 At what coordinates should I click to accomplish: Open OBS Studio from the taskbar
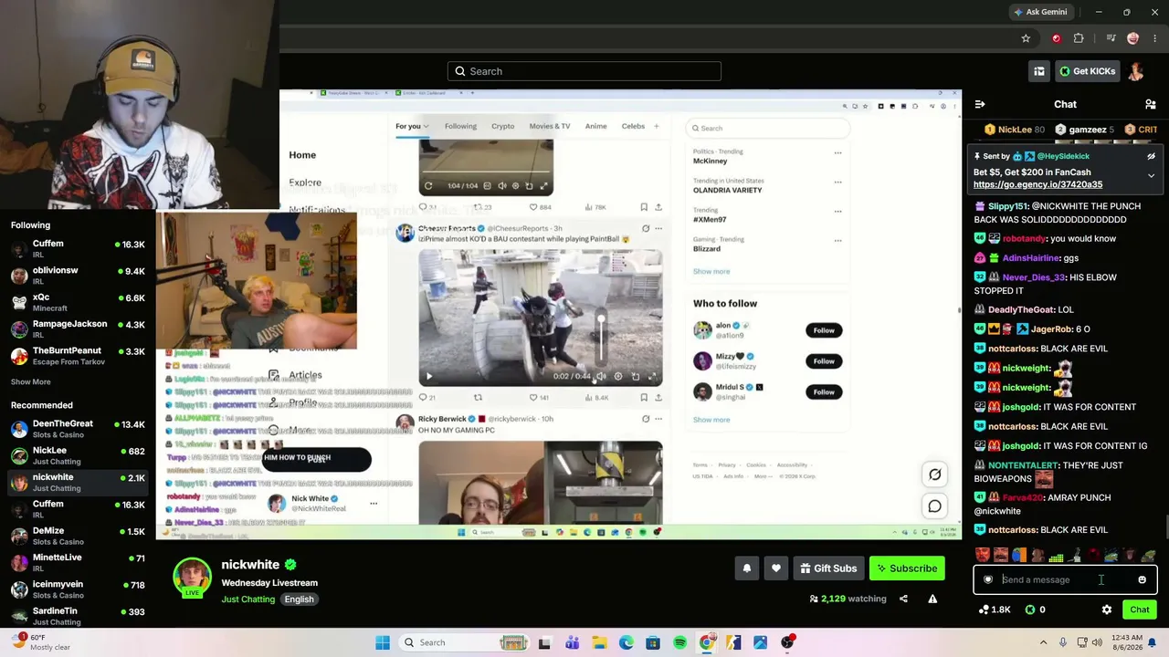pos(787,642)
